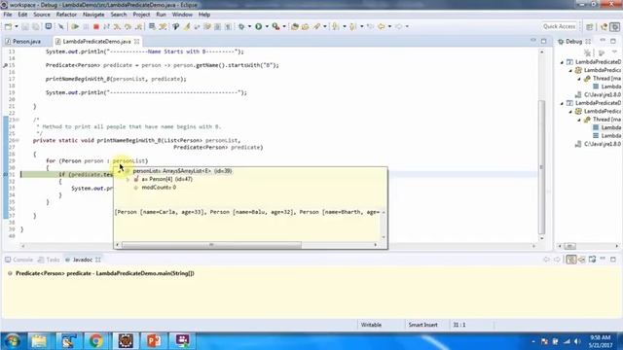Open the Navigate menu
This screenshot has width=623, height=350.
pyautogui.click(x=93, y=15)
